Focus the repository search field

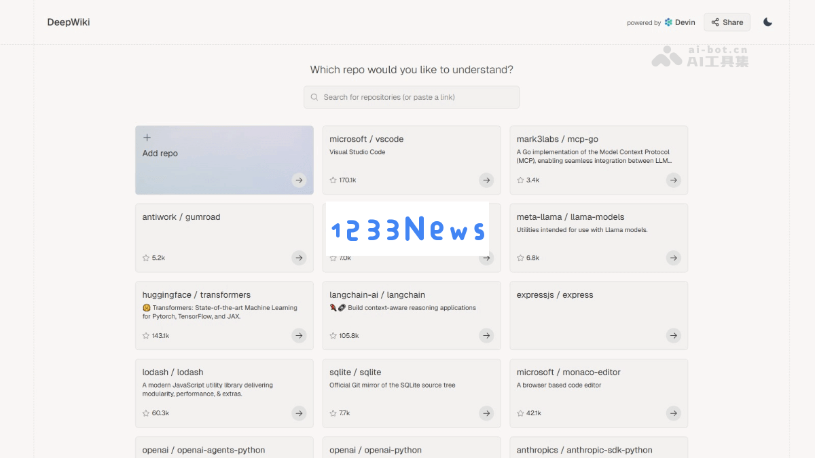pyautogui.click(x=412, y=97)
